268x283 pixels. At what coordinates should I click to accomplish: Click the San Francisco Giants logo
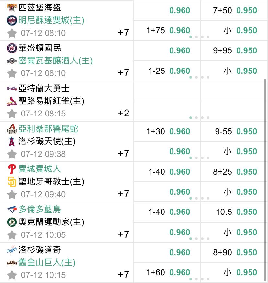pyautogui.click(x=12, y=263)
